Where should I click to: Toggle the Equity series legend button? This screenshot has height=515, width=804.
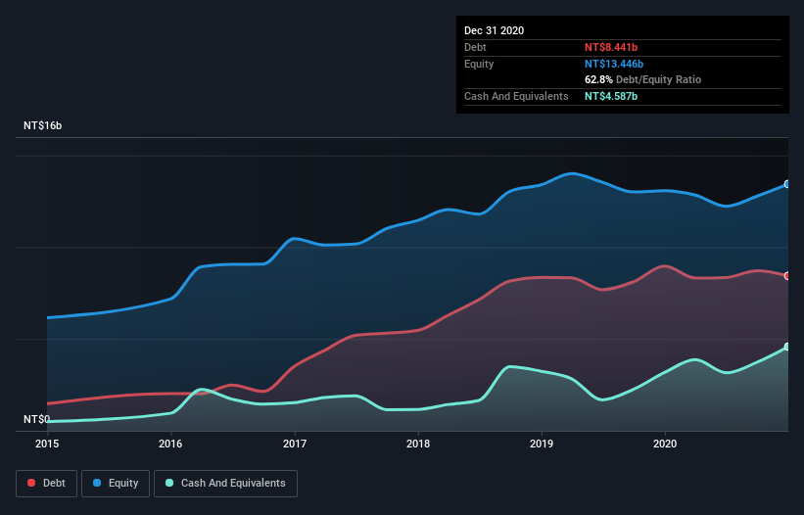click(x=116, y=484)
